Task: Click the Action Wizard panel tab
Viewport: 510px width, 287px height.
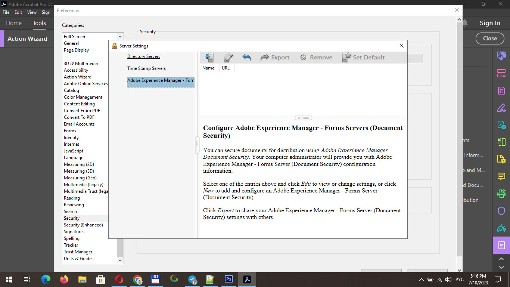Action: pos(27,39)
